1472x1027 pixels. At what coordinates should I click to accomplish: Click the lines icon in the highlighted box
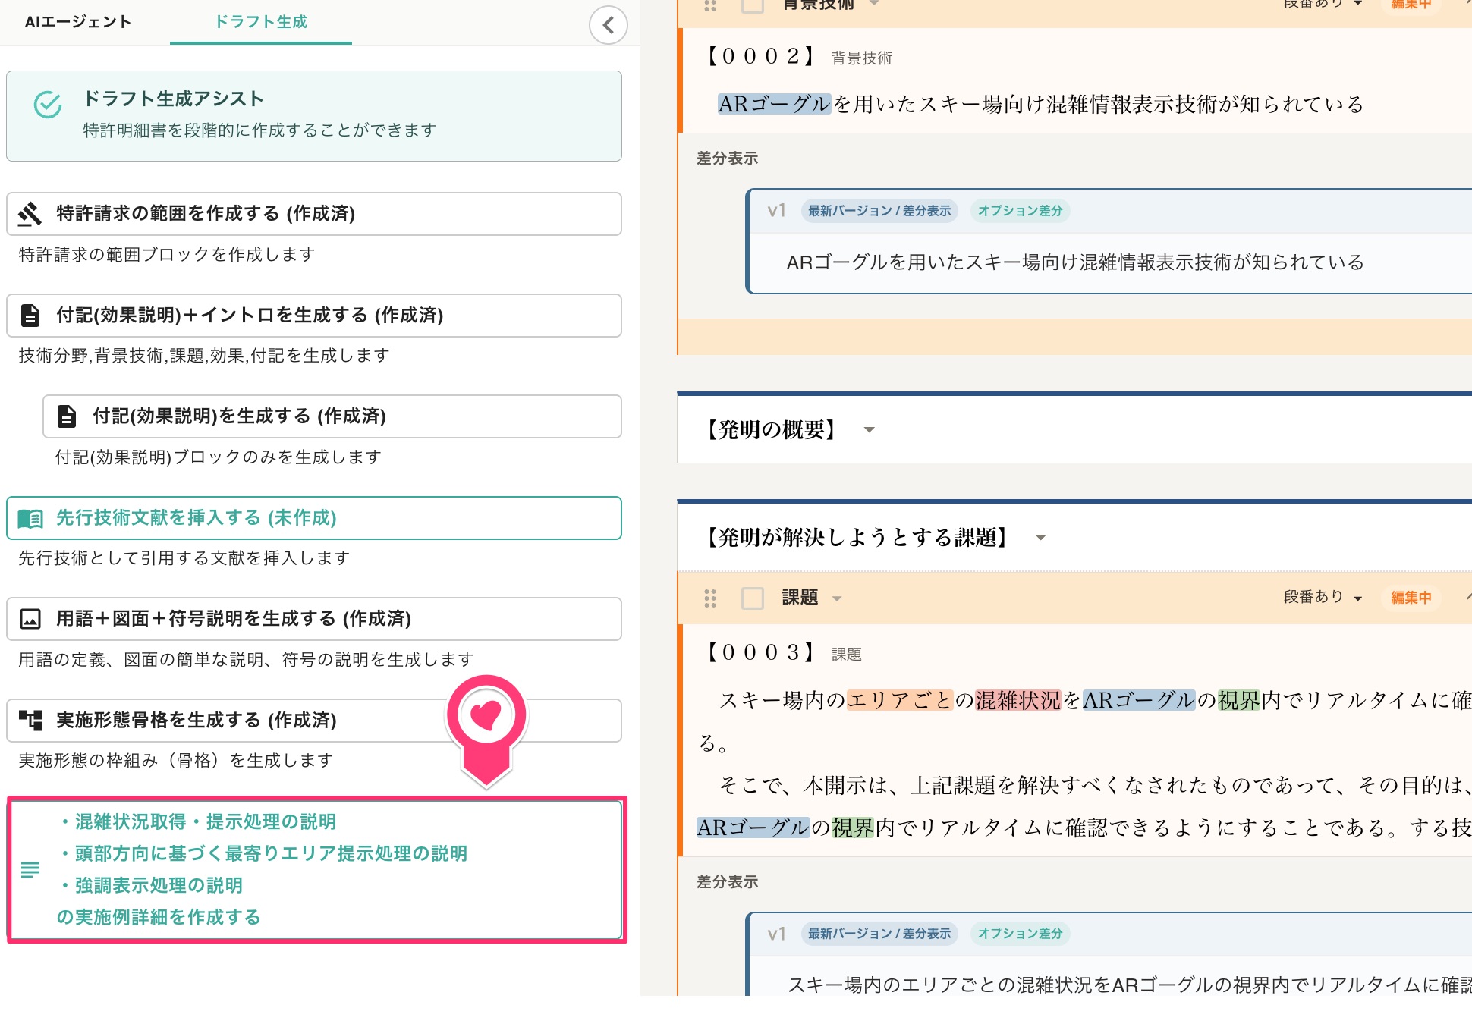[x=30, y=869]
